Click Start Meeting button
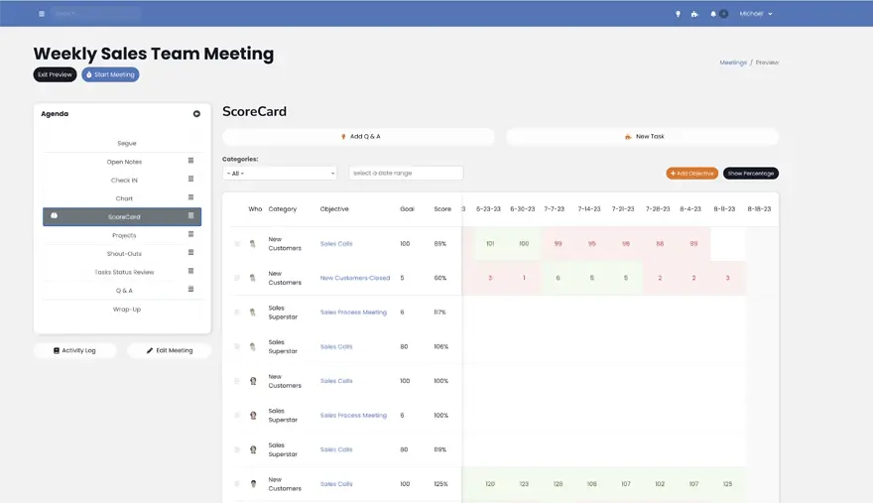 [x=110, y=74]
